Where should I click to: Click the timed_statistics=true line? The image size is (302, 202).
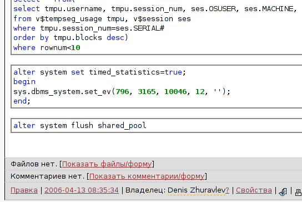click(x=99, y=72)
